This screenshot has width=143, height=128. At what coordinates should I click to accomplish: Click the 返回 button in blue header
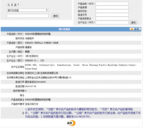coord(135,29)
